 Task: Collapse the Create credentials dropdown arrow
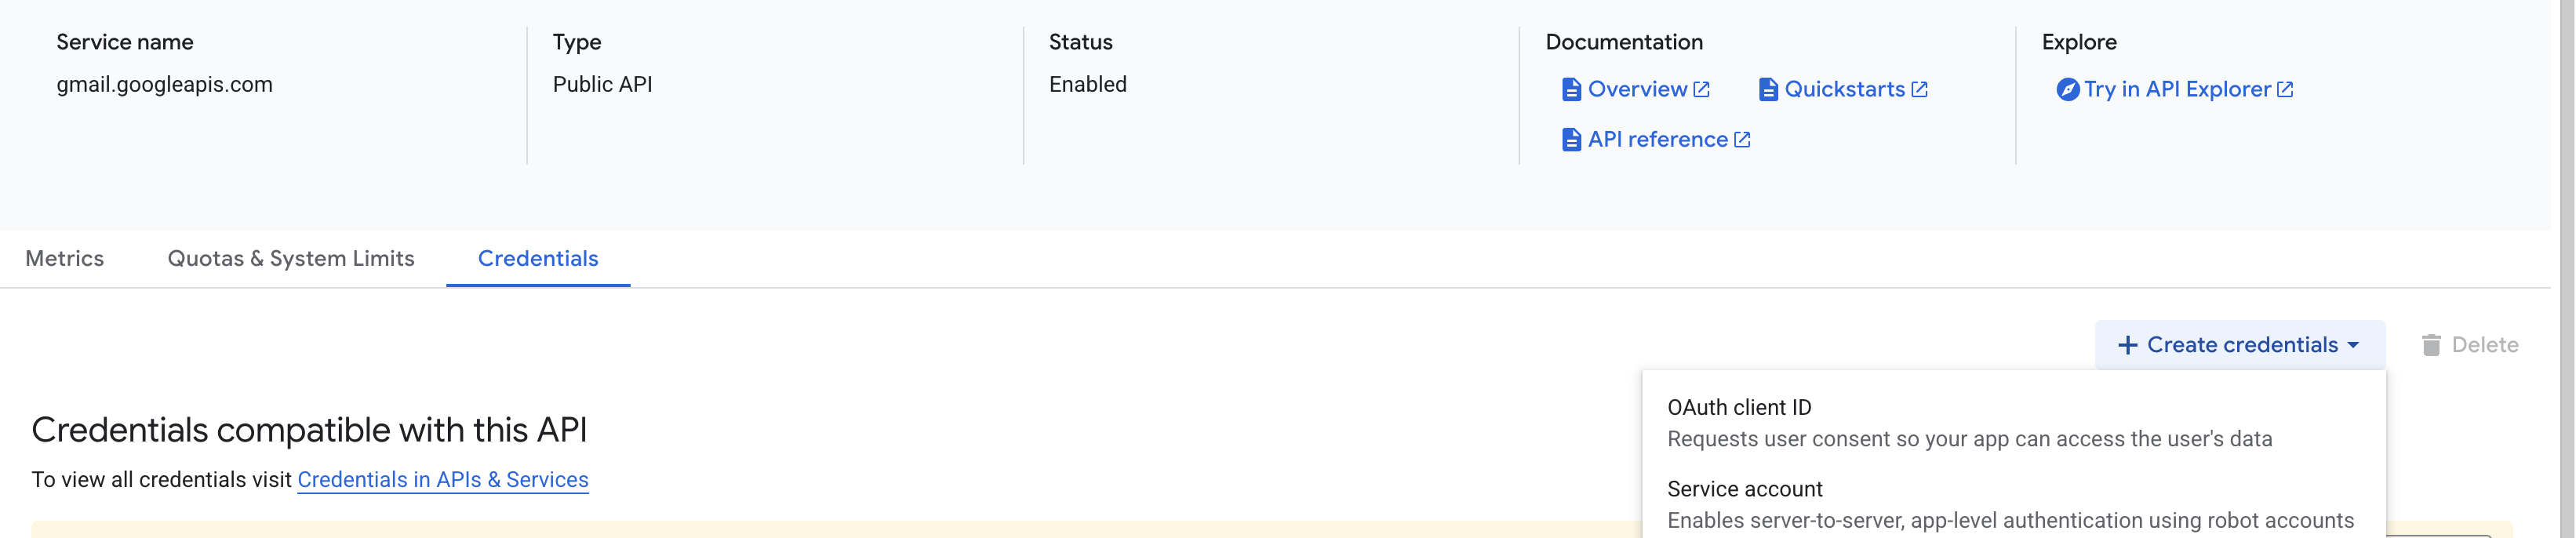click(2353, 345)
